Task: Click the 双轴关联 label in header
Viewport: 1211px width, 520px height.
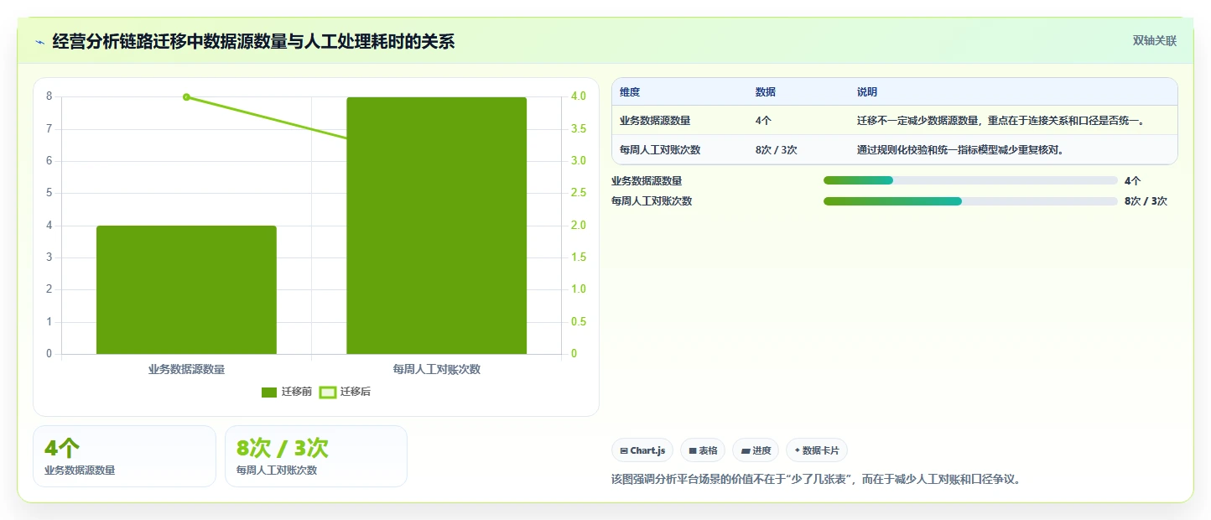Action: pos(1155,40)
